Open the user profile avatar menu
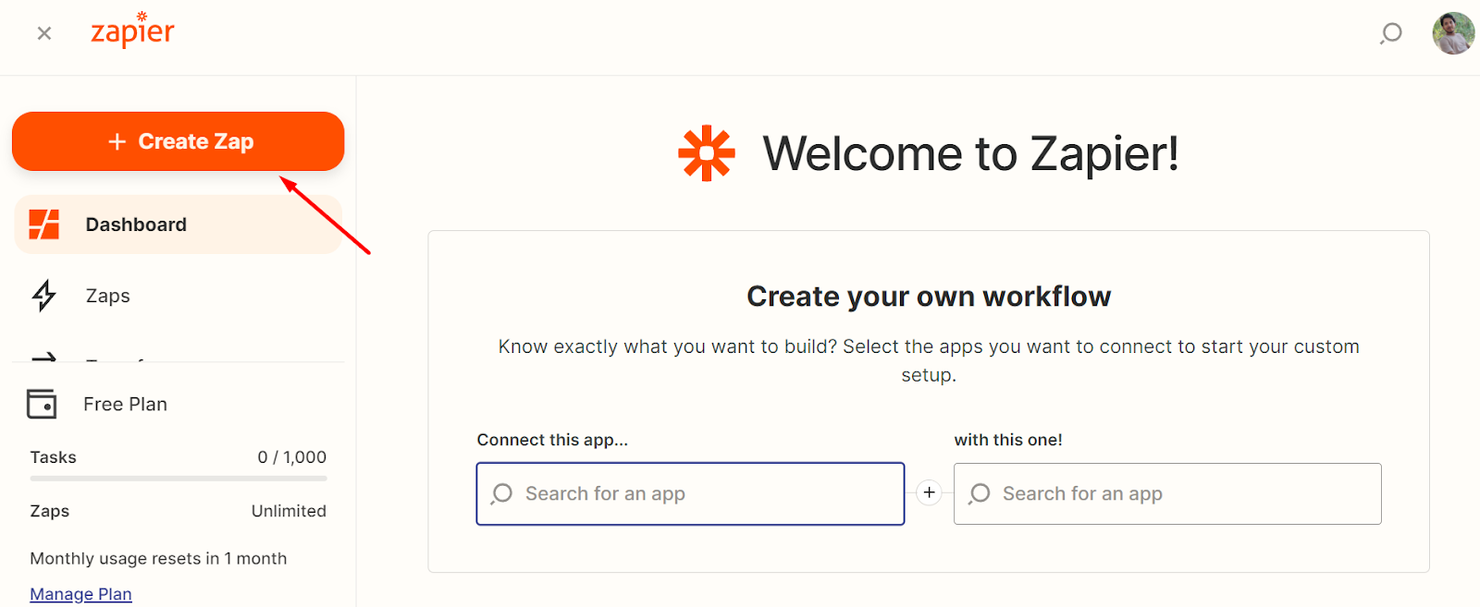1480x607 pixels. (1453, 33)
